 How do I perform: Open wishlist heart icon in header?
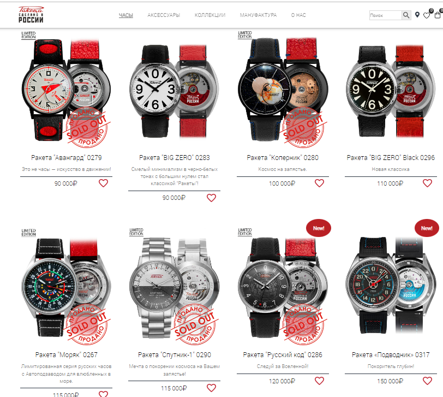point(427,15)
